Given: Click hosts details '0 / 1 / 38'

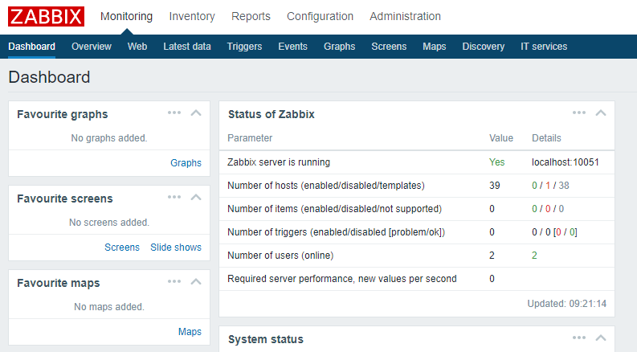Looking at the screenshot, I should (x=550, y=186).
